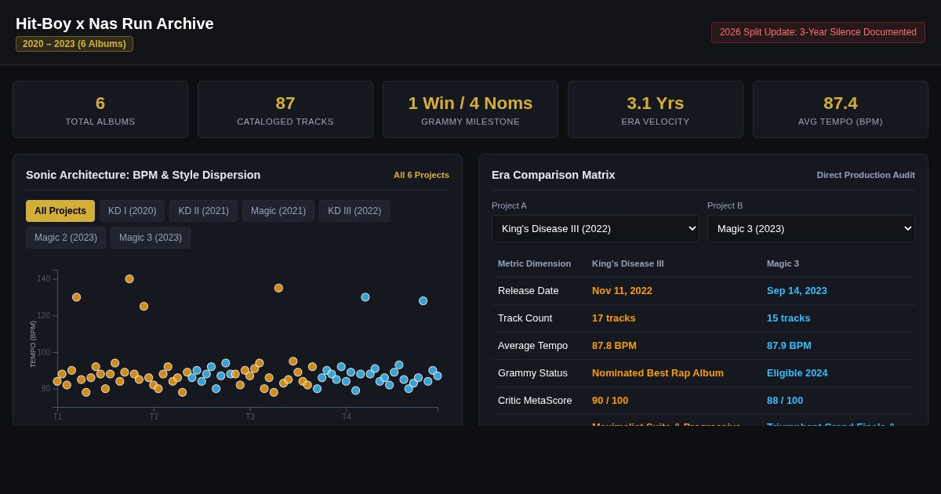Select the Grammy Milestone stat card
941x494 pixels.
(470, 110)
